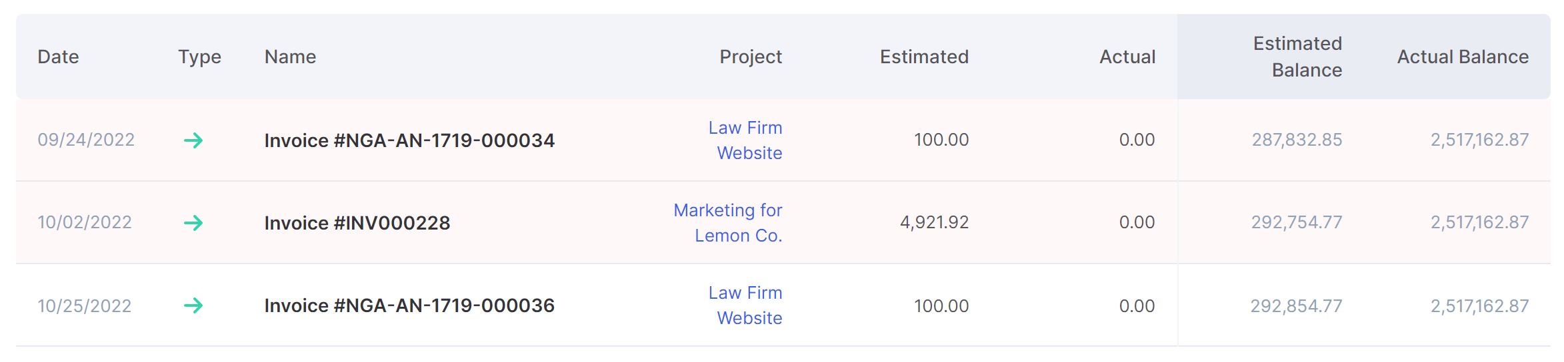The width and height of the screenshot is (1564, 362).
Task: Click green arrow icon for Invoice #INV000228
Action: click(193, 223)
